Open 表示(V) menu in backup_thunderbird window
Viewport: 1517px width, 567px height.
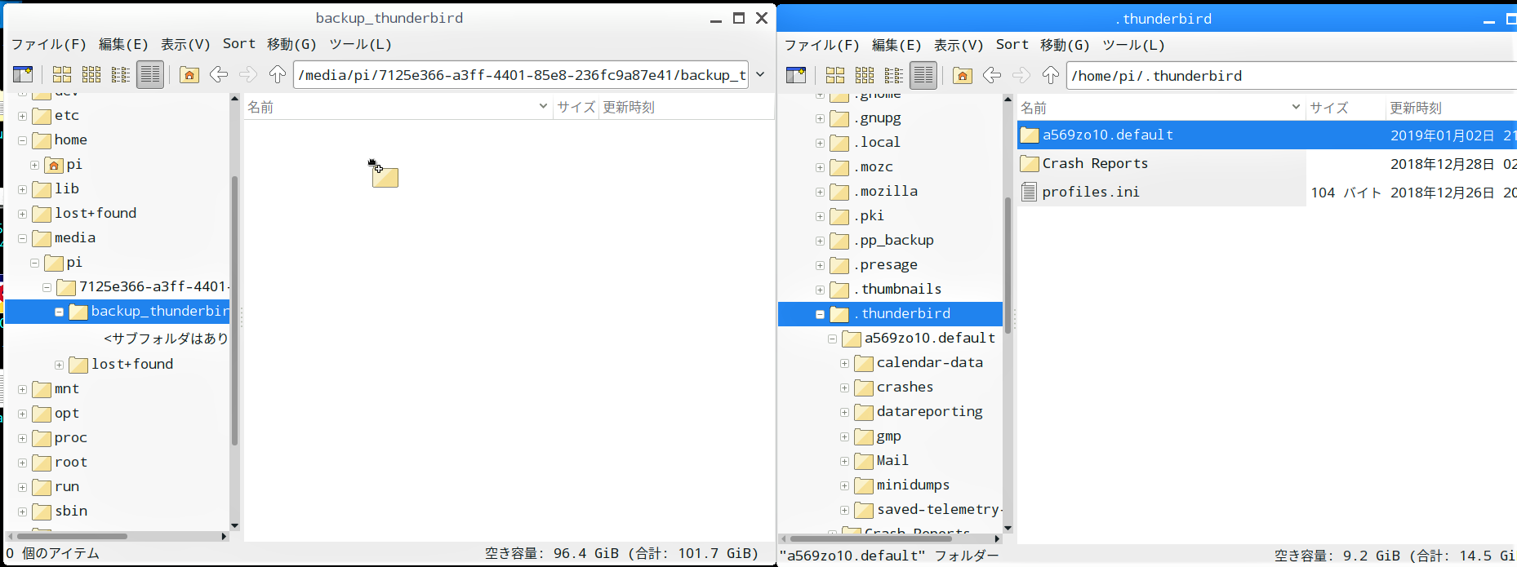coord(185,44)
